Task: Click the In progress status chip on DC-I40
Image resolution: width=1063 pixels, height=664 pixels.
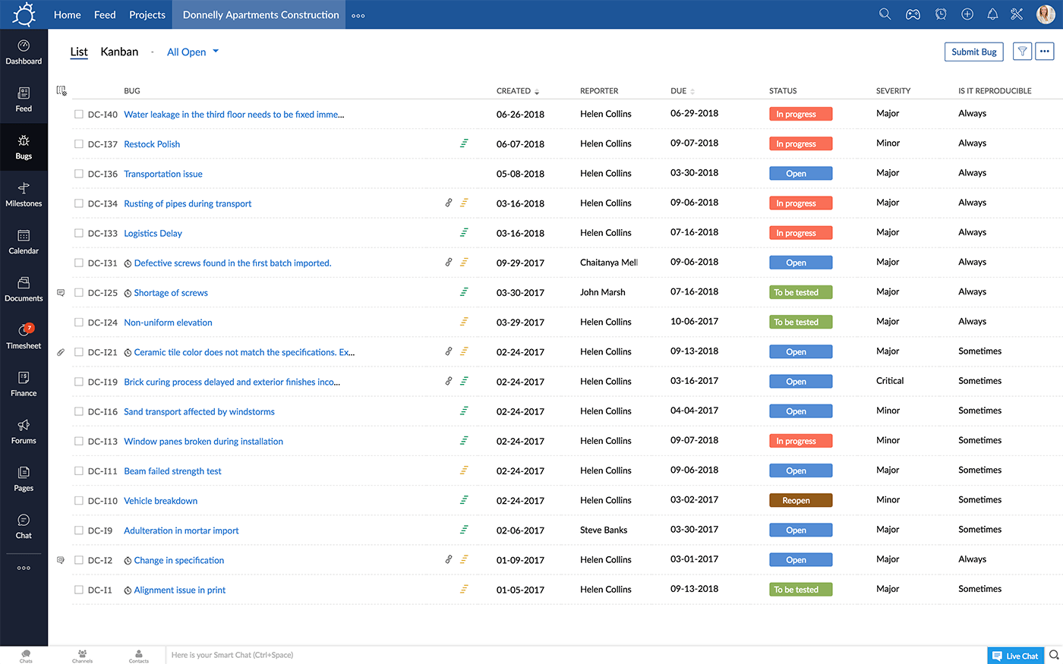Action: pyautogui.click(x=800, y=113)
